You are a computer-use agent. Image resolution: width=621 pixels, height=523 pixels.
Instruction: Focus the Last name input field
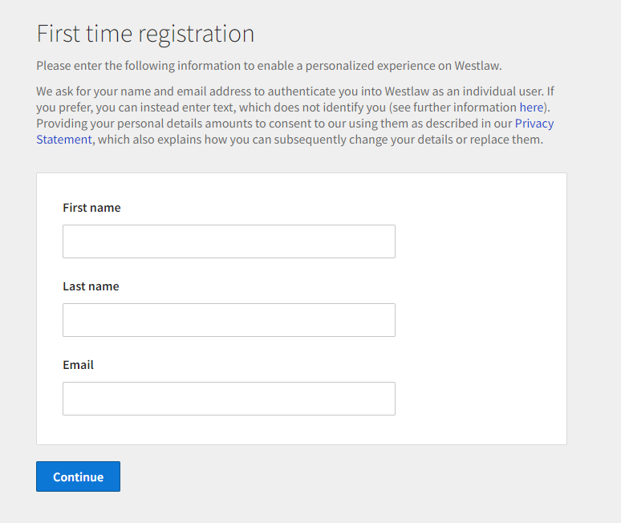pyautogui.click(x=229, y=320)
